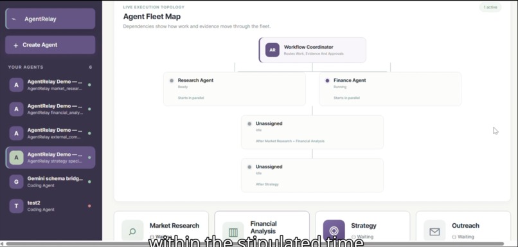The width and height of the screenshot is (518, 247).
Task: Click the Finance Agent running status dot
Action: coord(327,80)
